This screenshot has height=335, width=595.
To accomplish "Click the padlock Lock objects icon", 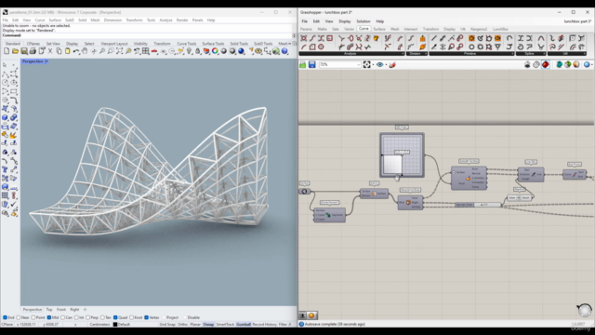I will [x=198, y=51].
